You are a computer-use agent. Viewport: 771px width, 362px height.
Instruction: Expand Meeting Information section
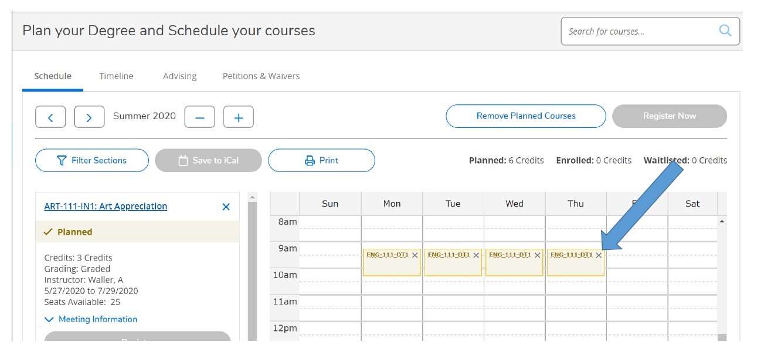point(91,319)
